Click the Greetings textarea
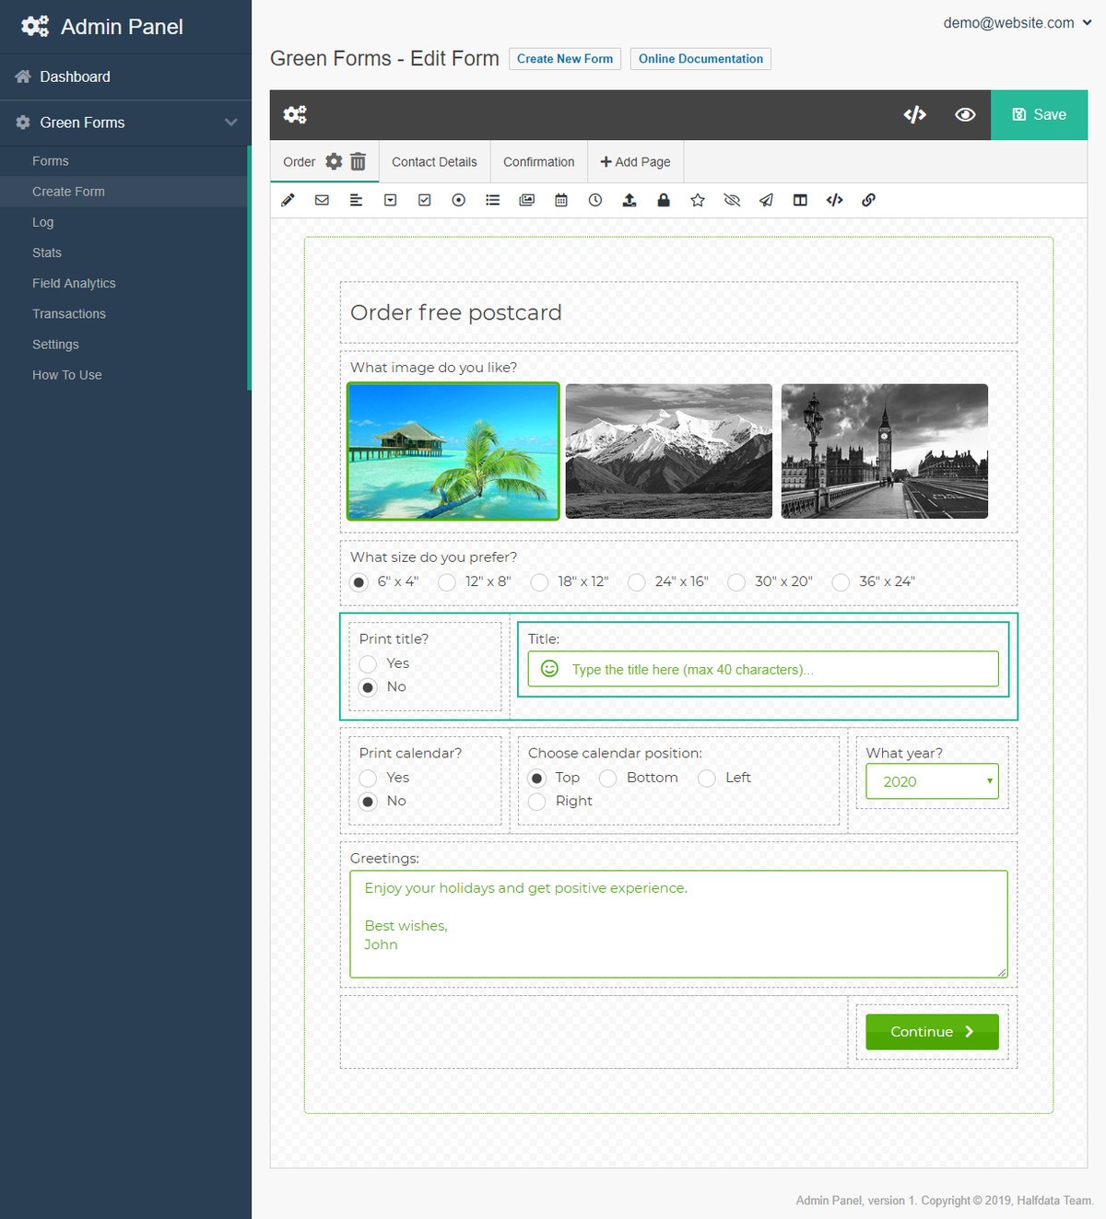 pos(678,924)
